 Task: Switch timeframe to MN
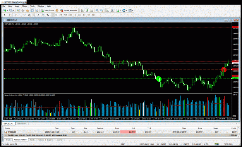[93, 15]
